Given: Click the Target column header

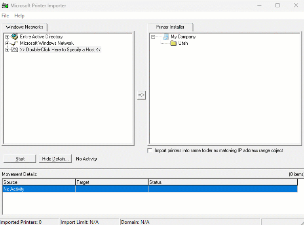Looking at the screenshot, I should [x=112, y=182].
